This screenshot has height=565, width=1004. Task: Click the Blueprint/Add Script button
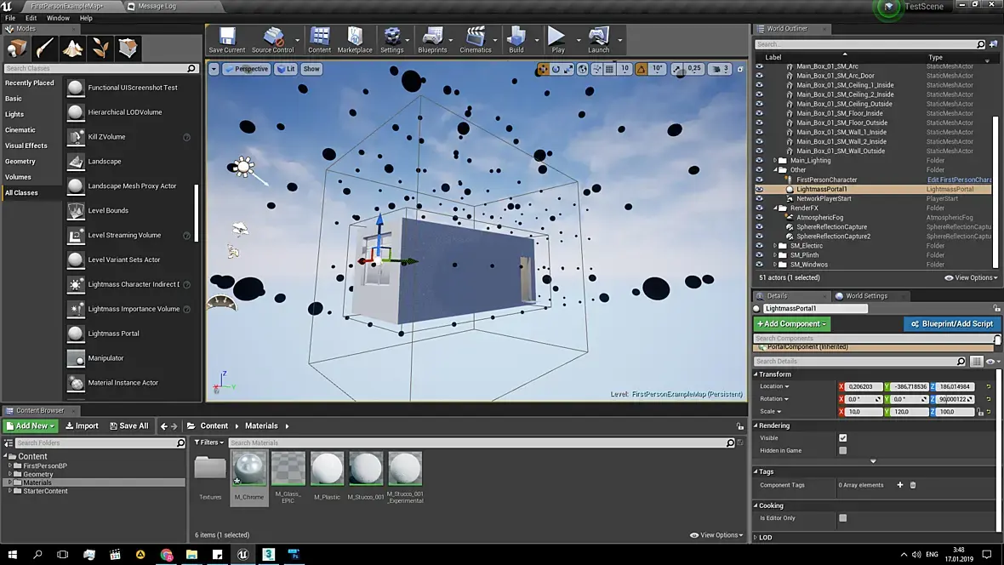(951, 324)
